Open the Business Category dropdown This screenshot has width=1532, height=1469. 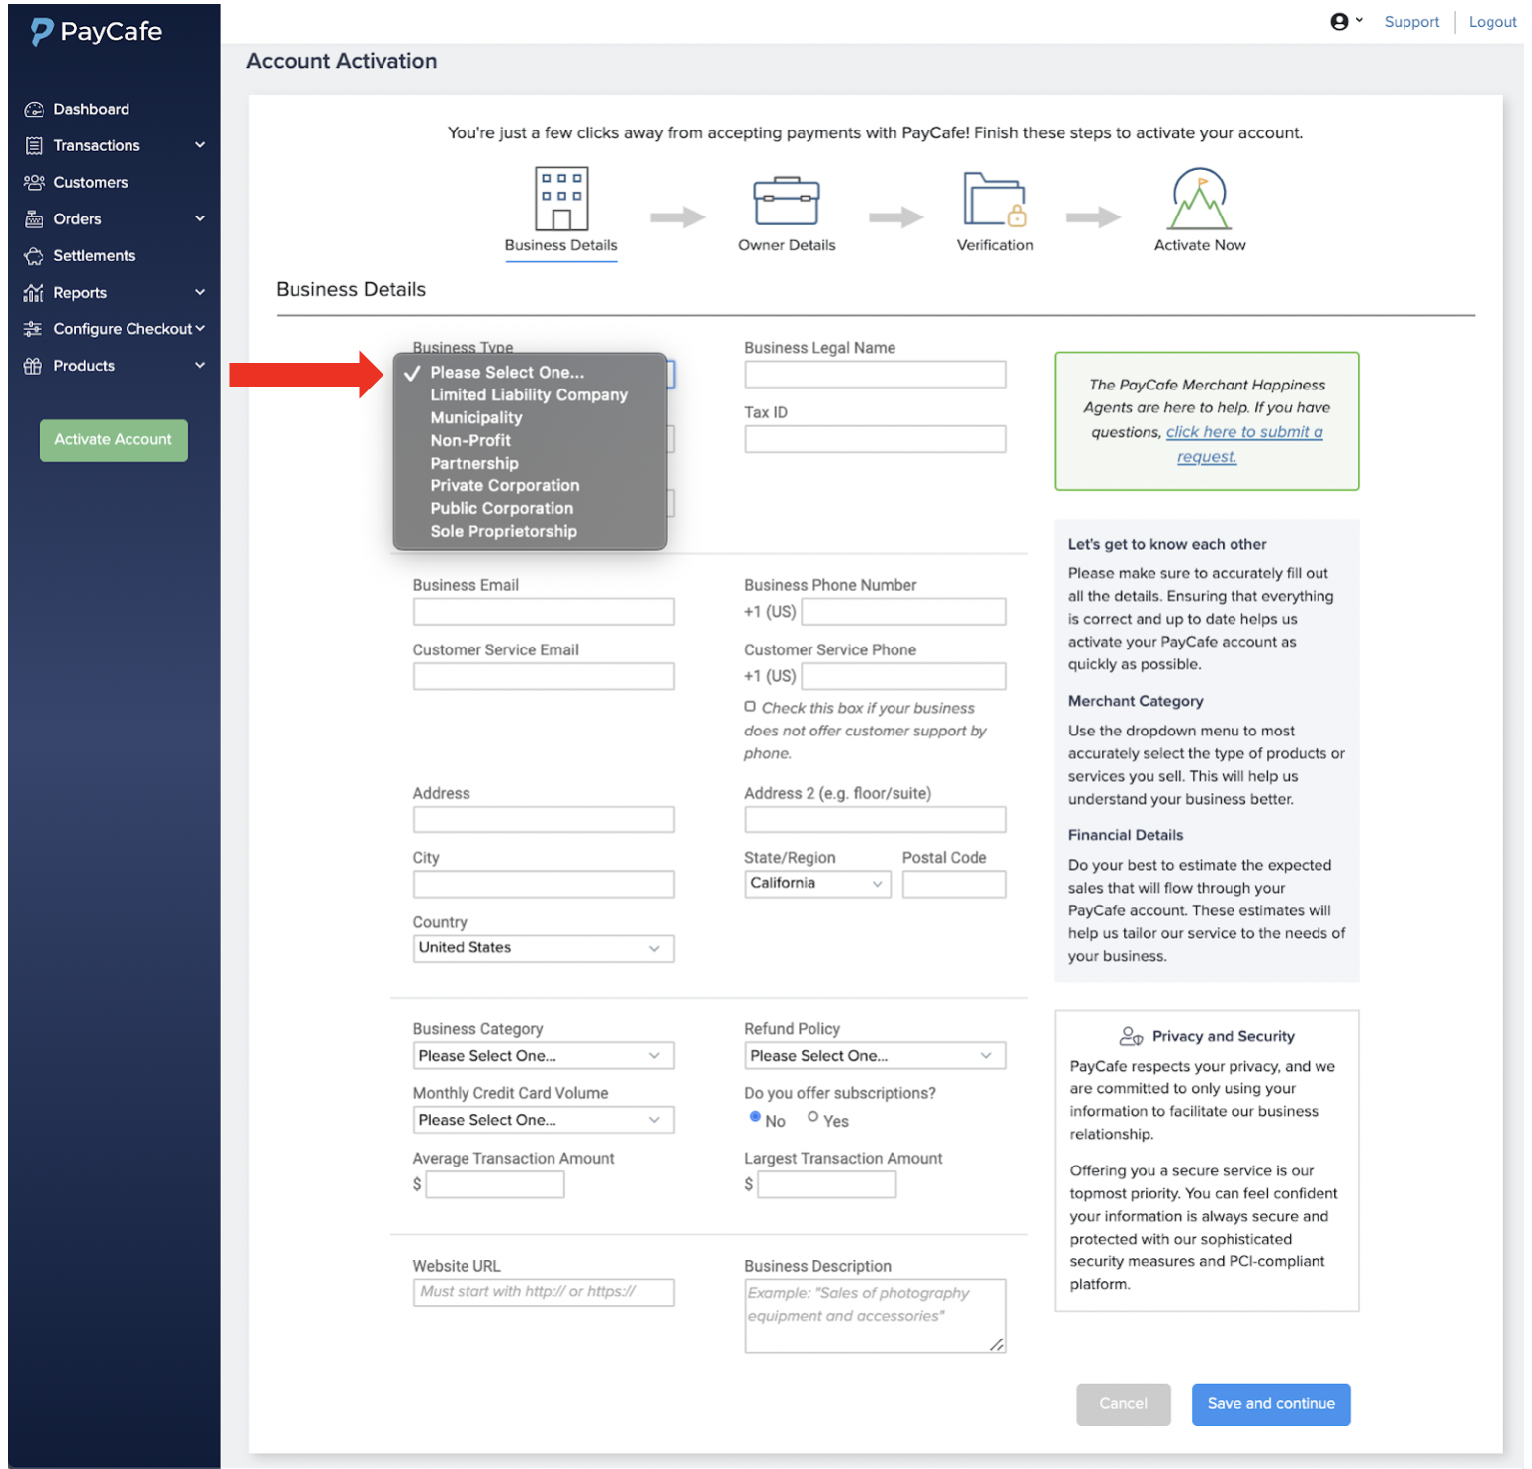click(x=544, y=1056)
